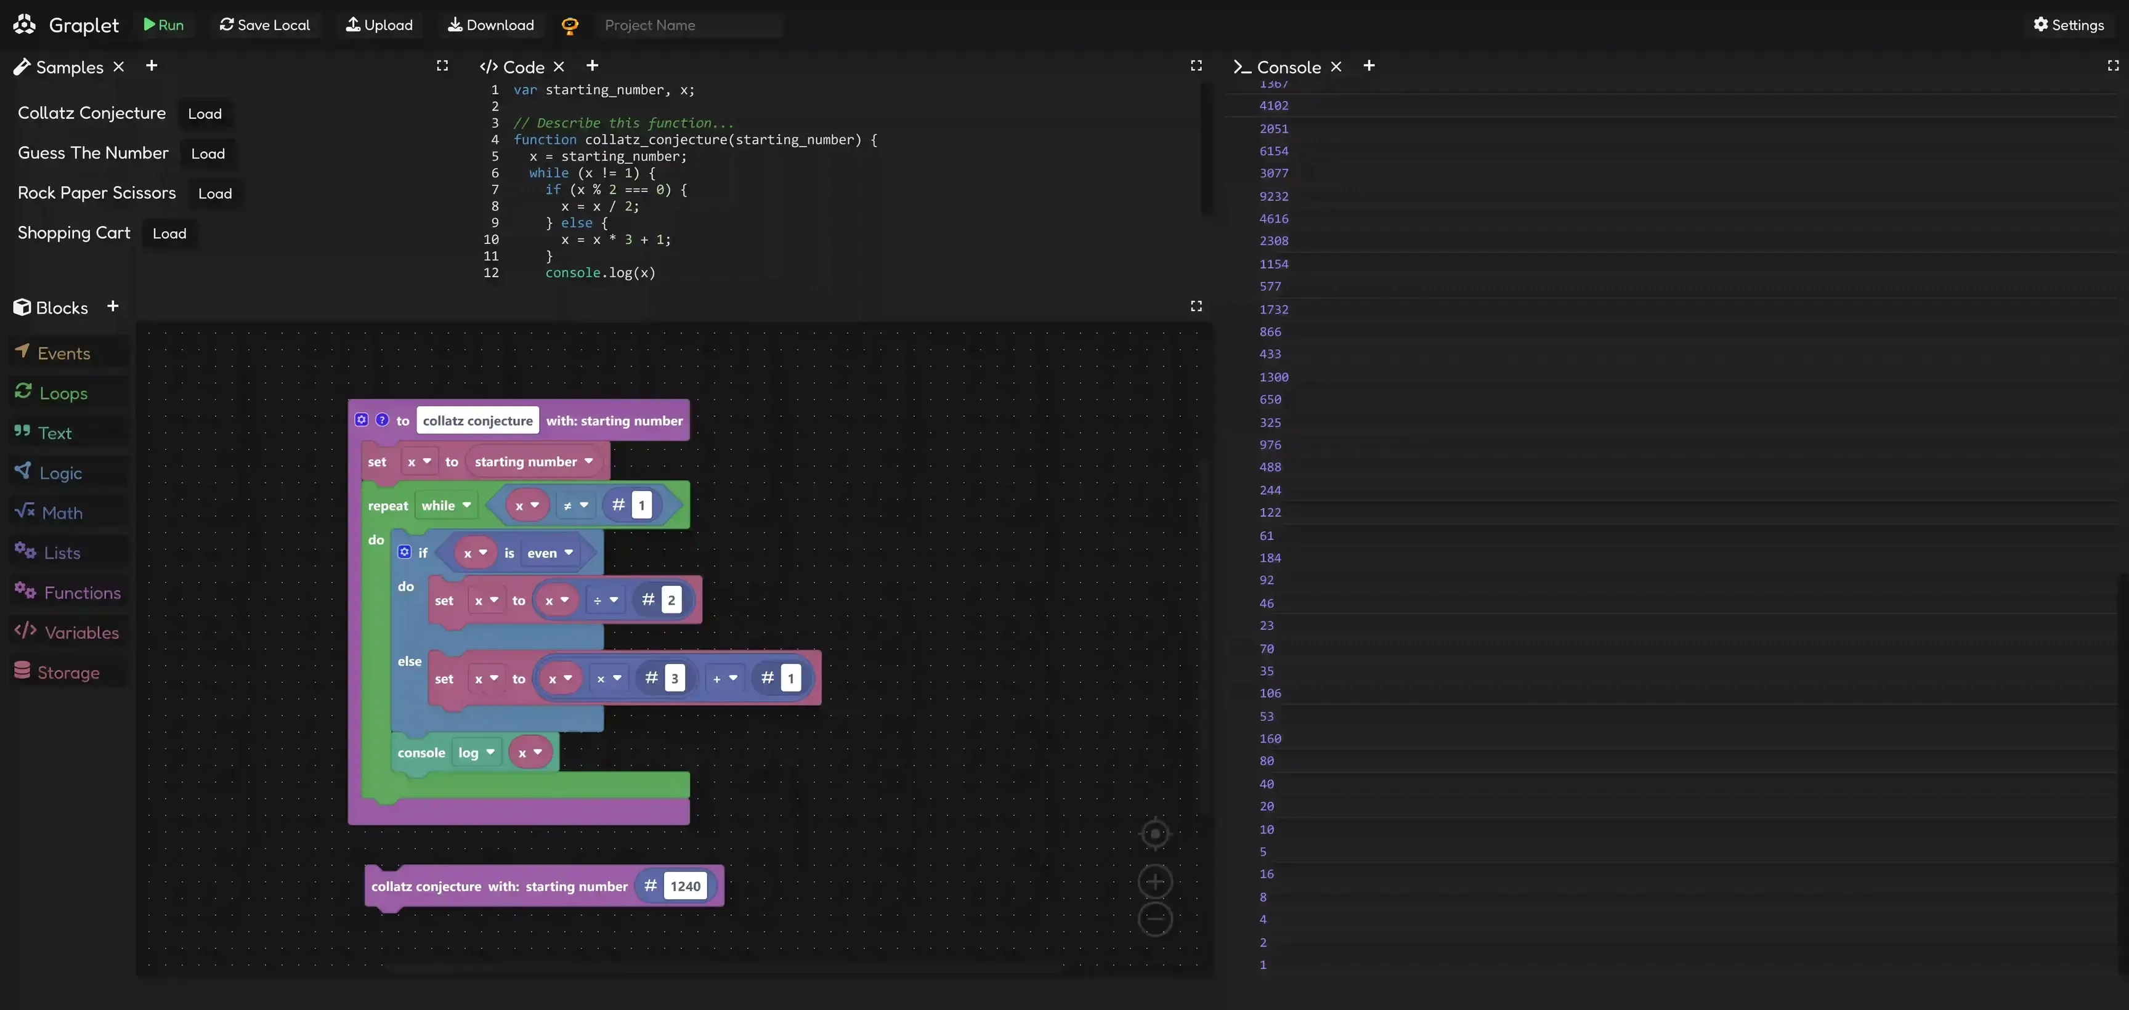Load the Shopping Cart sample
Image resolution: width=2129 pixels, height=1010 pixels.
tap(169, 233)
